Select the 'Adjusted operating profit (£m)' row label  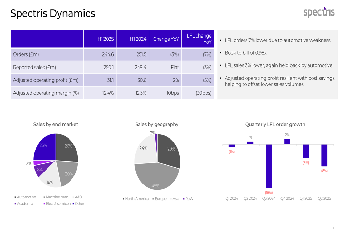pyautogui.click(x=46, y=80)
